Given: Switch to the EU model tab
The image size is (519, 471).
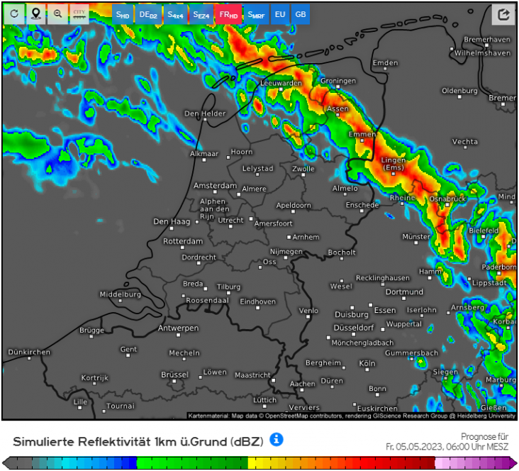Looking at the screenshot, I should pyautogui.click(x=280, y=14).
